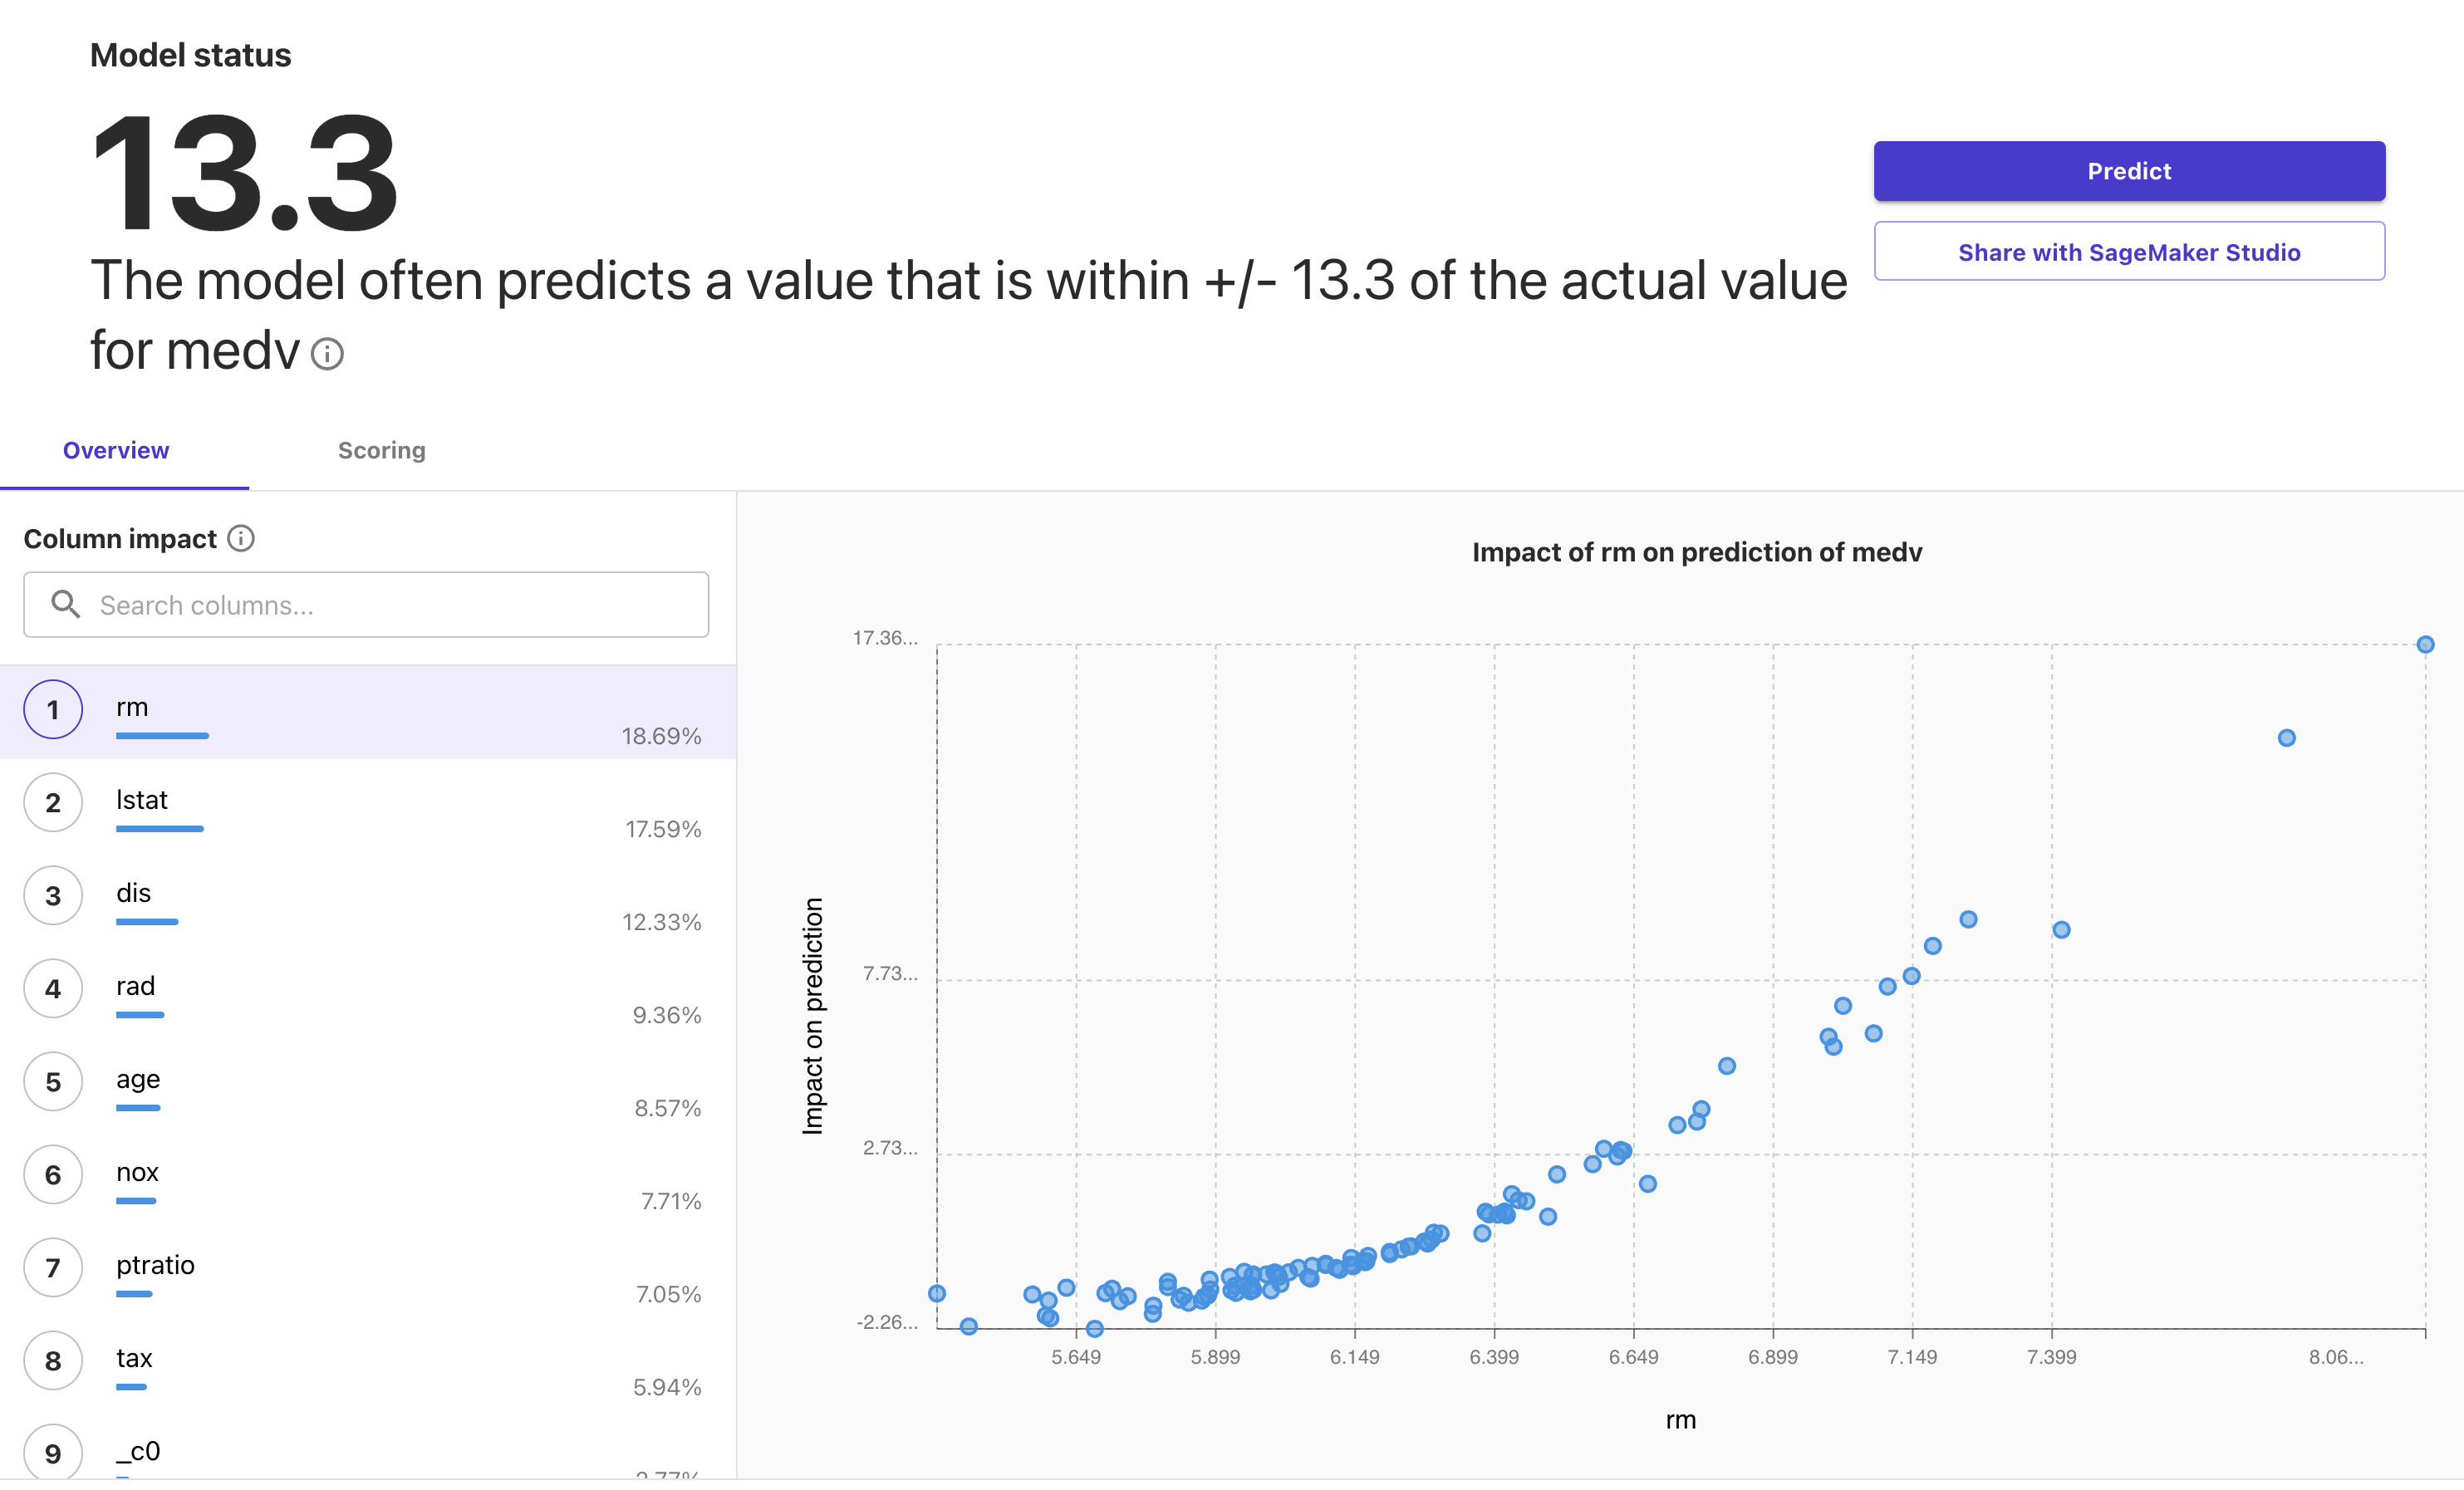Click the Predict button

tap(2128, 171)
